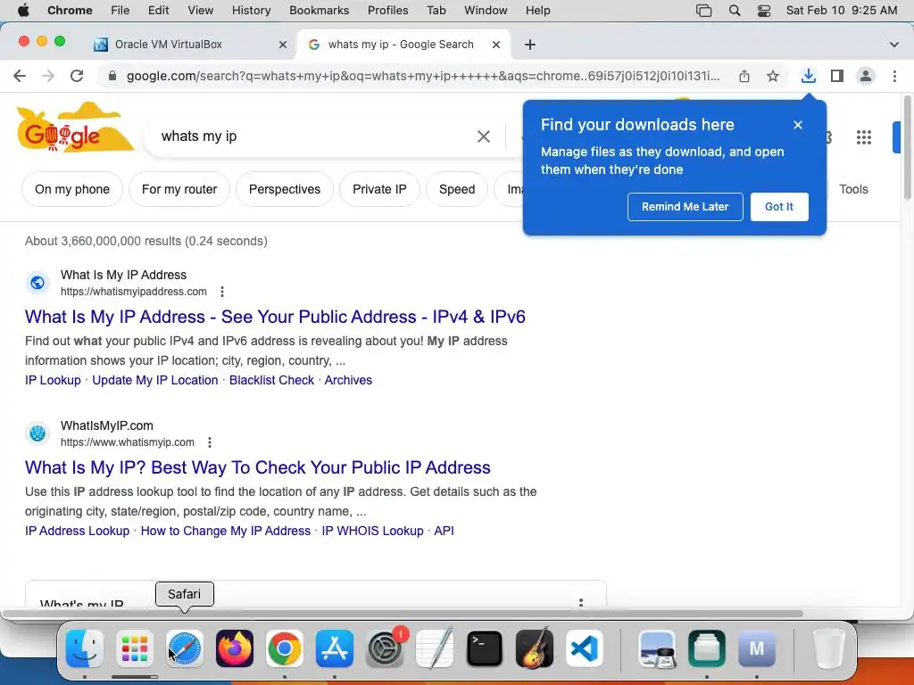
Task: Open Preview from the dock
Action: click(657, 648)
